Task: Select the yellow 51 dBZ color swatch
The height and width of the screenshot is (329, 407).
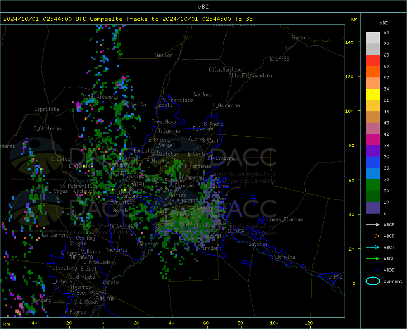Action: pos(373,95)
